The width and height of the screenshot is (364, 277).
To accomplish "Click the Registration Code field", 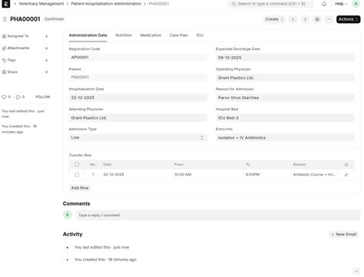I will click(138, 58).
